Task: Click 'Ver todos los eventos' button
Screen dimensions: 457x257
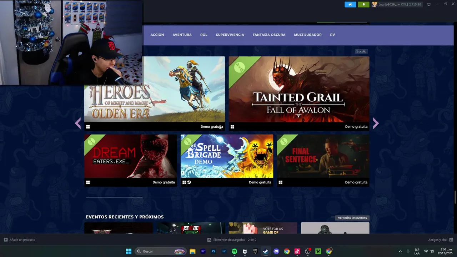Action: pyautogui.click(x=352, y=218)
